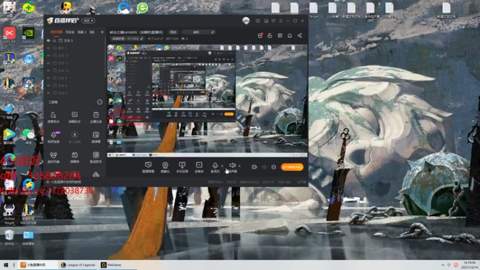Switch to League of Legends in taskbar

[78, 265]
